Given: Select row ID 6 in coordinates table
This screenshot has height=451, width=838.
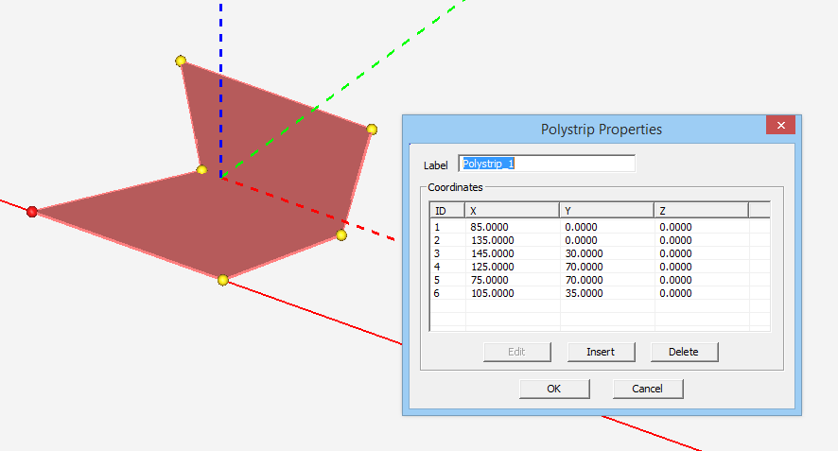Looking at the screenshot, I should [x=437, y=293].
